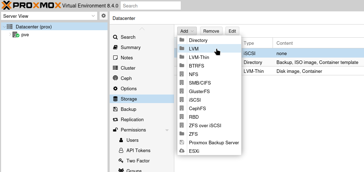Open the Server View gear settings
364x172 pixels.
[104, 16]
